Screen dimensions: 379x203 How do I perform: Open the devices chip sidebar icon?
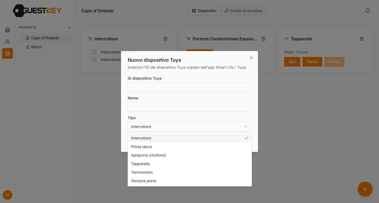coord(7,53)
